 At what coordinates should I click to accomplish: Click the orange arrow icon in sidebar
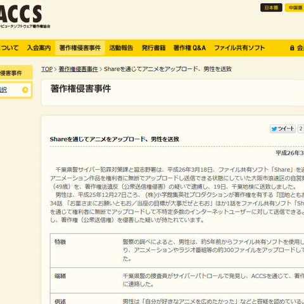[x=25, y=90]
